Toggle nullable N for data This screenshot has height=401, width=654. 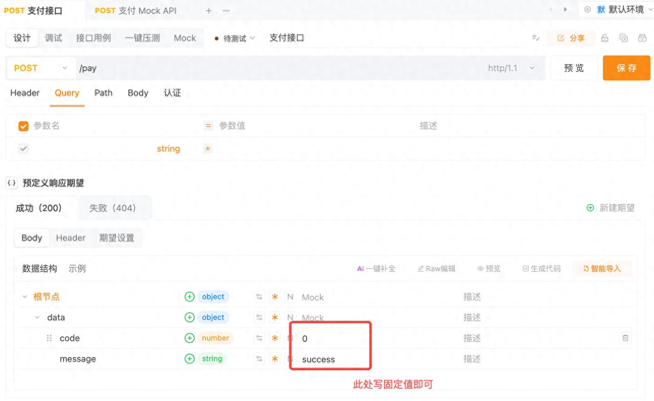point(290,317)
